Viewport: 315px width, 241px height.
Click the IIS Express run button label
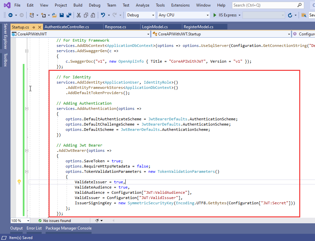[x=228, y=15]
